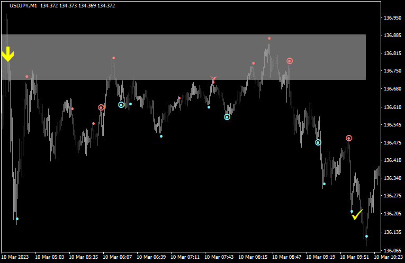Screen dimensions: 405x263
Task: Click the cyan dot at the far-right lowest low
Action: click(x=366, y=236)
